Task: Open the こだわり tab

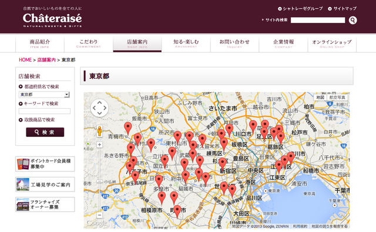Action: coord(89,43)
